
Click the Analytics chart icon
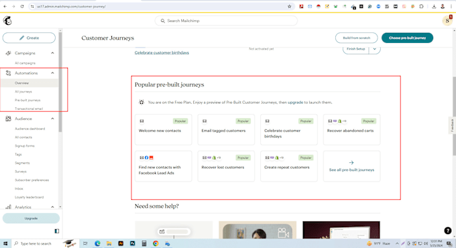click(x=8, y=207)
